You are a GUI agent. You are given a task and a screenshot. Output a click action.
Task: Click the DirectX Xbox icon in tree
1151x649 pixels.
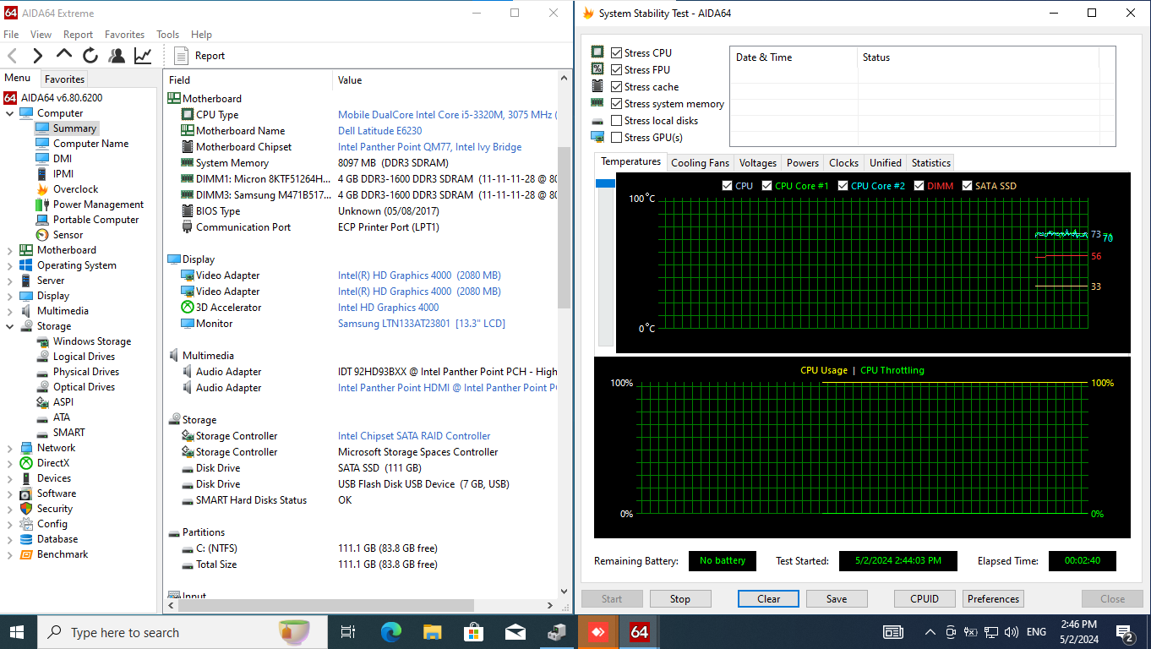pos(26,463)
